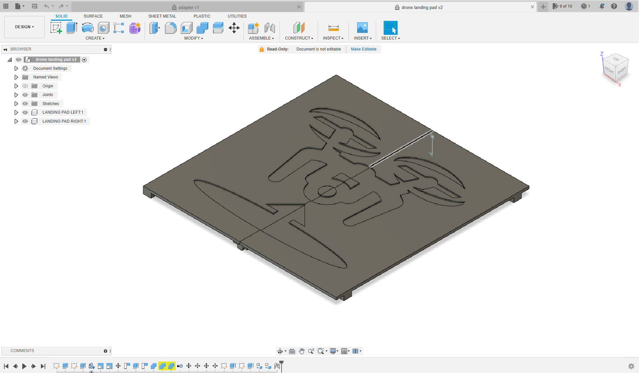The height and width of the screenshot is (373, 639).
Task: Click the new design plus button
Action: [543, 7]
